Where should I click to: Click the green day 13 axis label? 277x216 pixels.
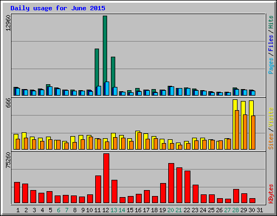pyautogui.click(x=114, y=210)
